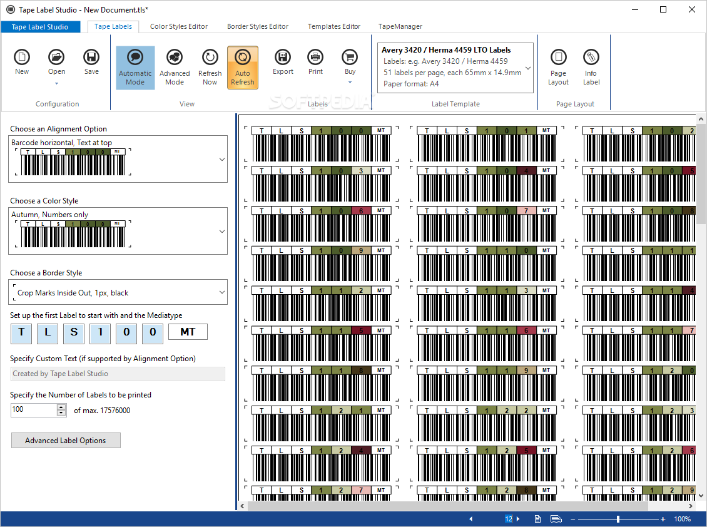Go to previous page in status bar
The height and width of the screenshot is (527, 707).
point(470,519)
